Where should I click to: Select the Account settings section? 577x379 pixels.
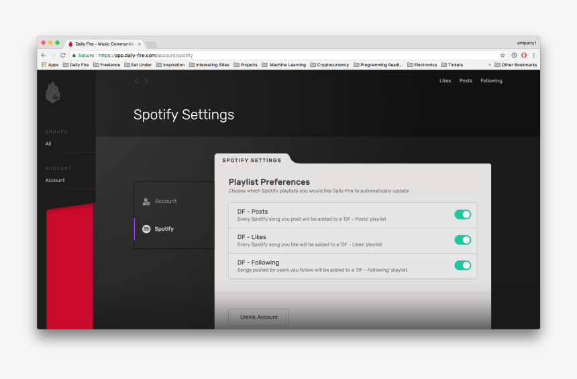[174, 201]
